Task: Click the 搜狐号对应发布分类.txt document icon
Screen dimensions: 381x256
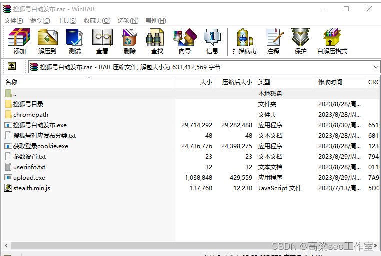Action: pos(8,135)
